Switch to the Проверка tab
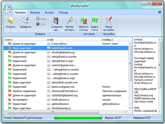 (20, 12)
